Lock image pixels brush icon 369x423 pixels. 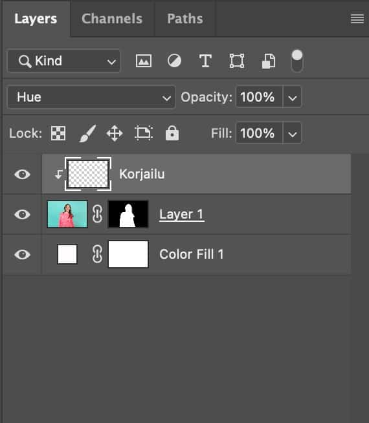tap(87, 133)
